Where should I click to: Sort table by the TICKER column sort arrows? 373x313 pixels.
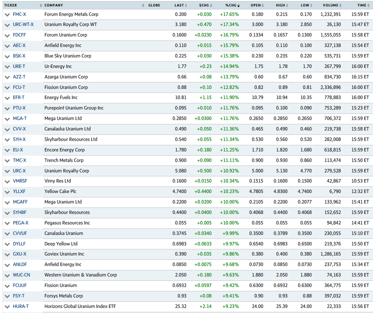click(40, 5)
